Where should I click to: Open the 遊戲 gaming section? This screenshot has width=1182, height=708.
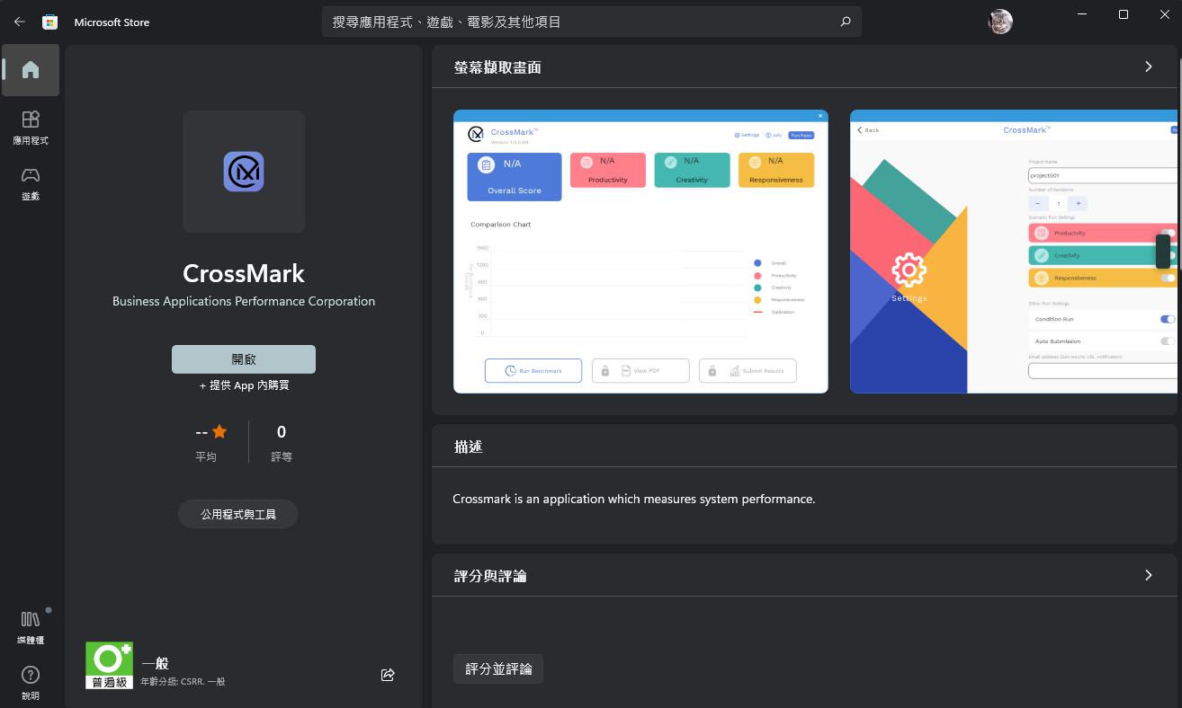tap(31, 183)
